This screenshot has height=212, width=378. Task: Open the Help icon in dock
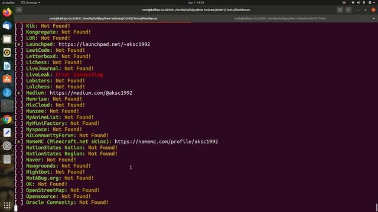7,92
